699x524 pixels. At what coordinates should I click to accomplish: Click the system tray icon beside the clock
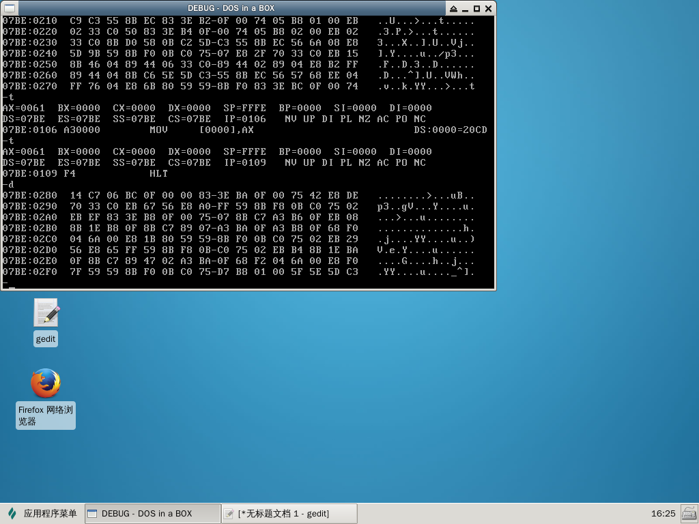688,513
